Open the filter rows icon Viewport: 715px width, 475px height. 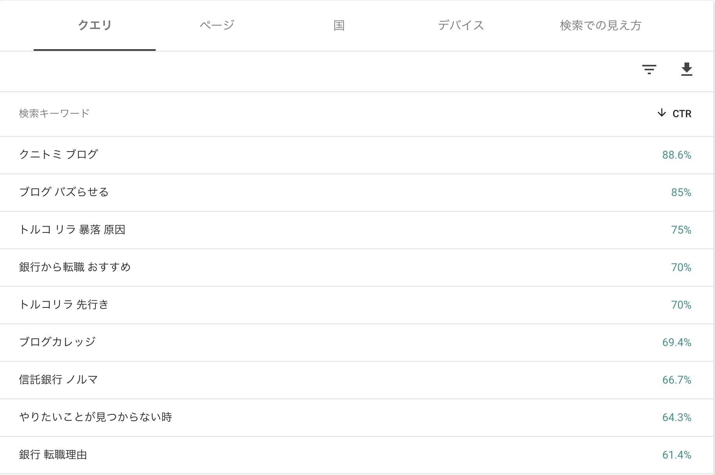[649, 70]
